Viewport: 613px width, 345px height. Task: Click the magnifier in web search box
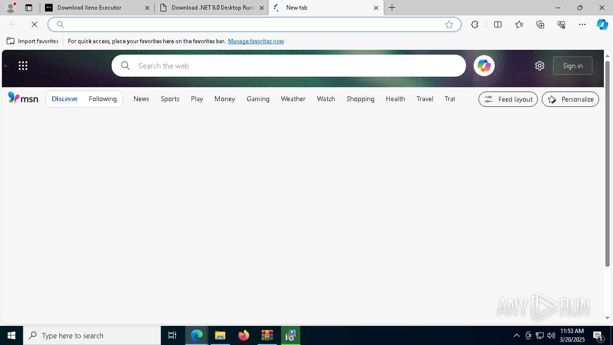[x=125, y=66]
